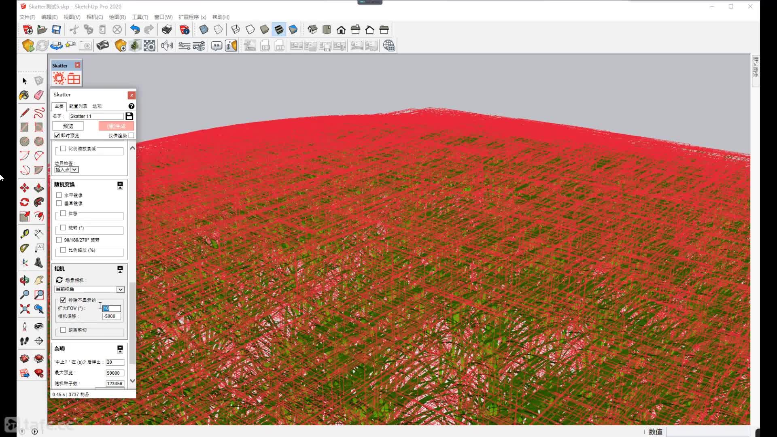Viewport: 777px width, 437px height.
Task: Open the 扩展程序 (x) menu
Action: click(x=192, y=17)
